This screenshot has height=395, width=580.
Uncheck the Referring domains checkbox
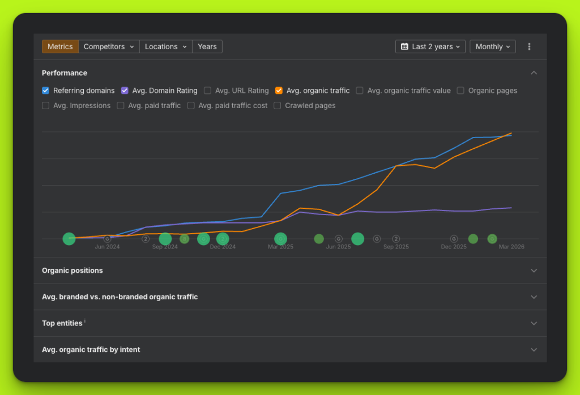tap(46, 91)
